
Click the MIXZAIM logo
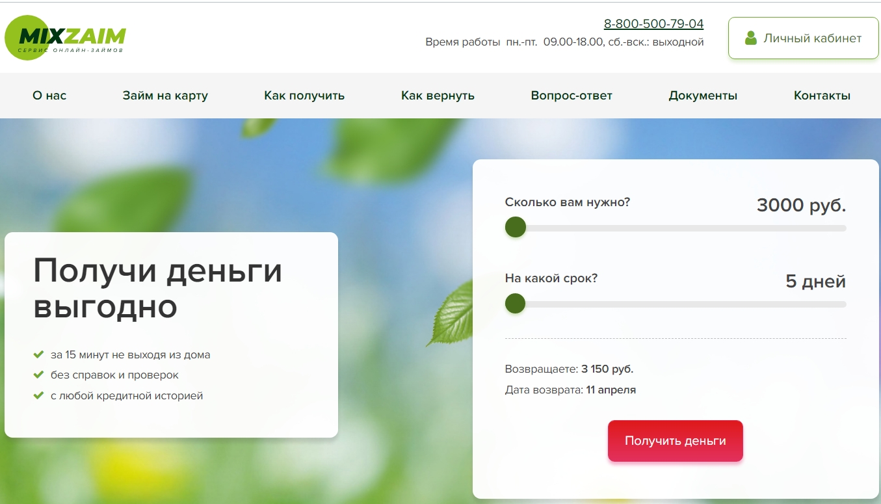(65, 37)
